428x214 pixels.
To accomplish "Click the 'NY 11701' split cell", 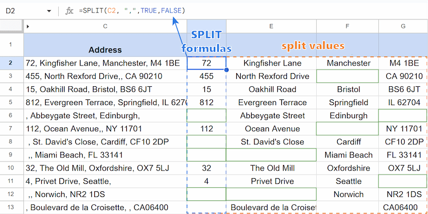I will [403, 128].
